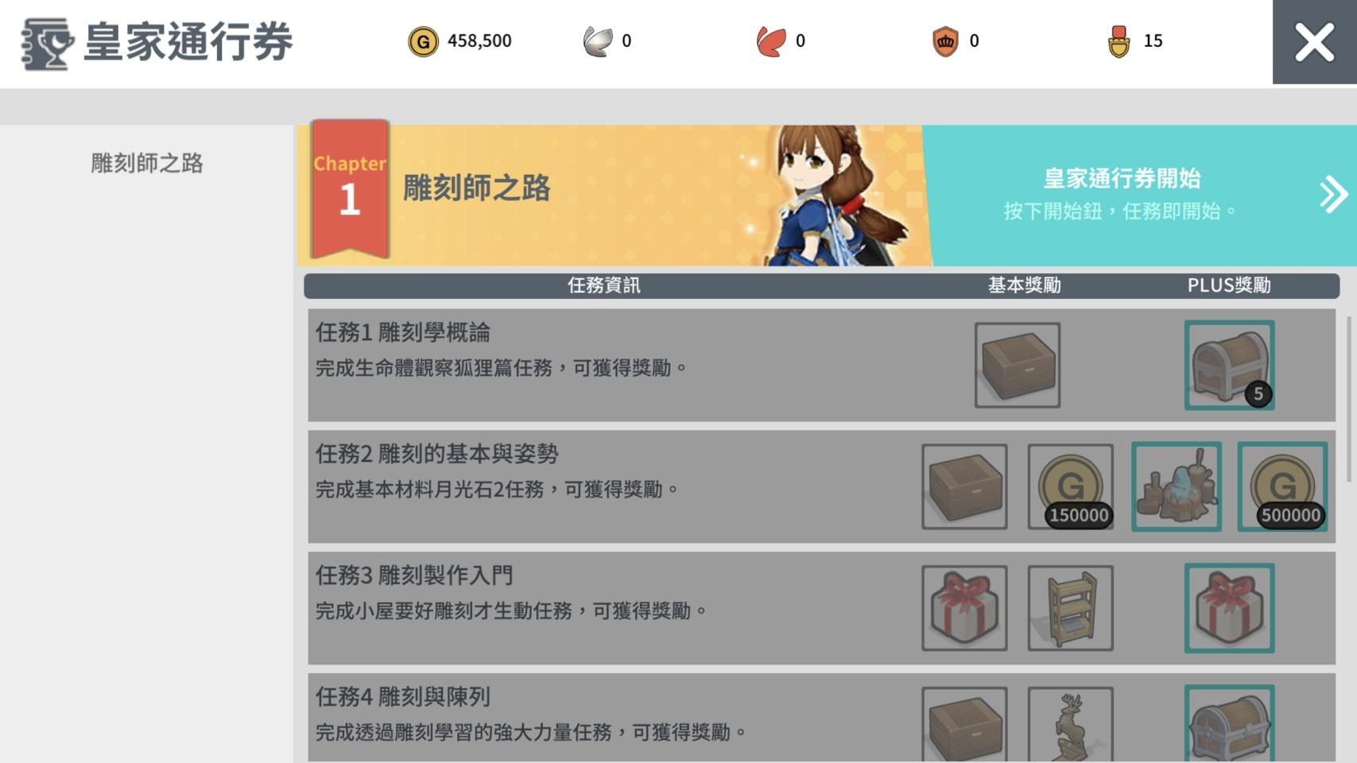Screen dimensions: 1357x763
Task: Select the 500000 gold PLUS reward
Action: coord(1282,486)
